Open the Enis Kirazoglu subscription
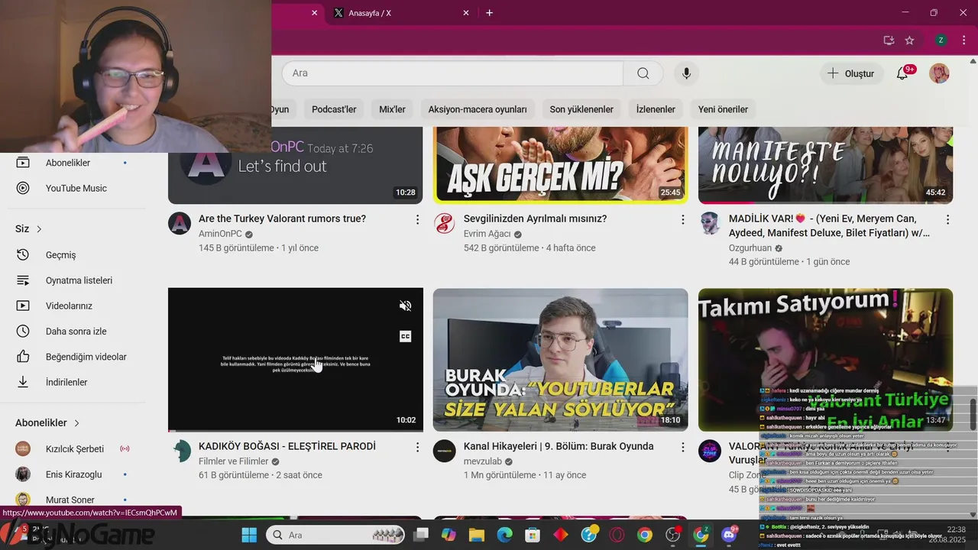The height and width of the screenshot is (550, 978). click(x=74, y=474)
